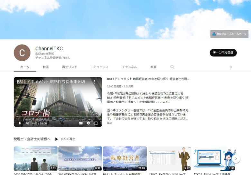Open the second 0:31 video thumbnail with blue sky
The height and width of the screenshot is (175, 251).
coord(80,159)
